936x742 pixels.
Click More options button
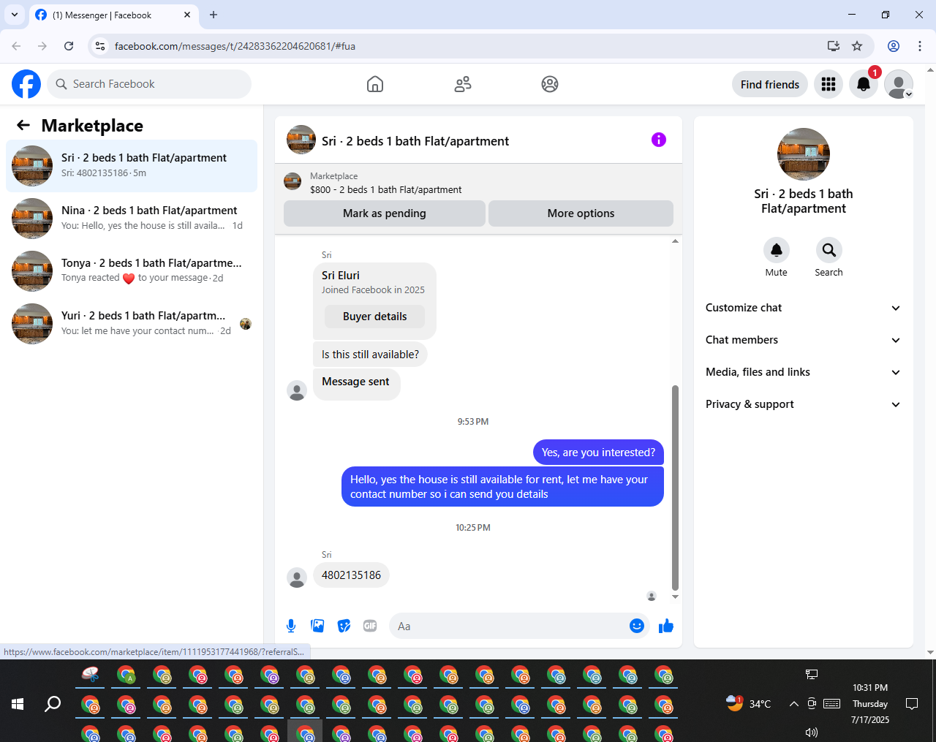[581, 213]
